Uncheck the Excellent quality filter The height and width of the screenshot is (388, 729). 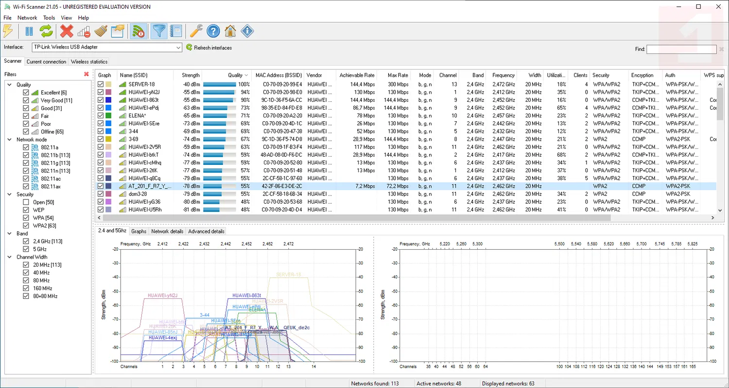[x=26, y=93]
